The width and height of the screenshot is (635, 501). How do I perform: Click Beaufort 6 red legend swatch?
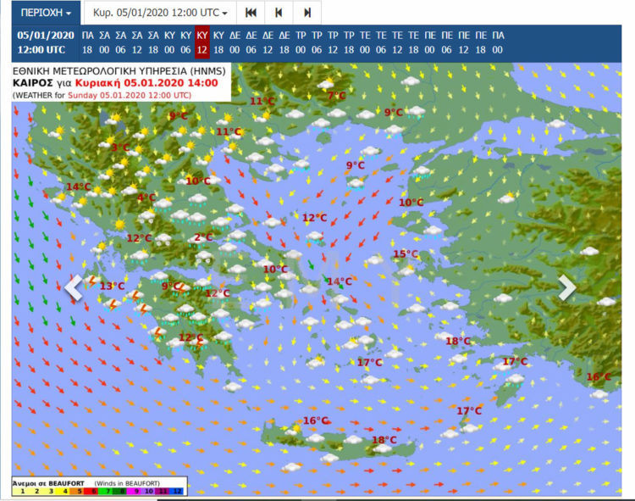91,492
